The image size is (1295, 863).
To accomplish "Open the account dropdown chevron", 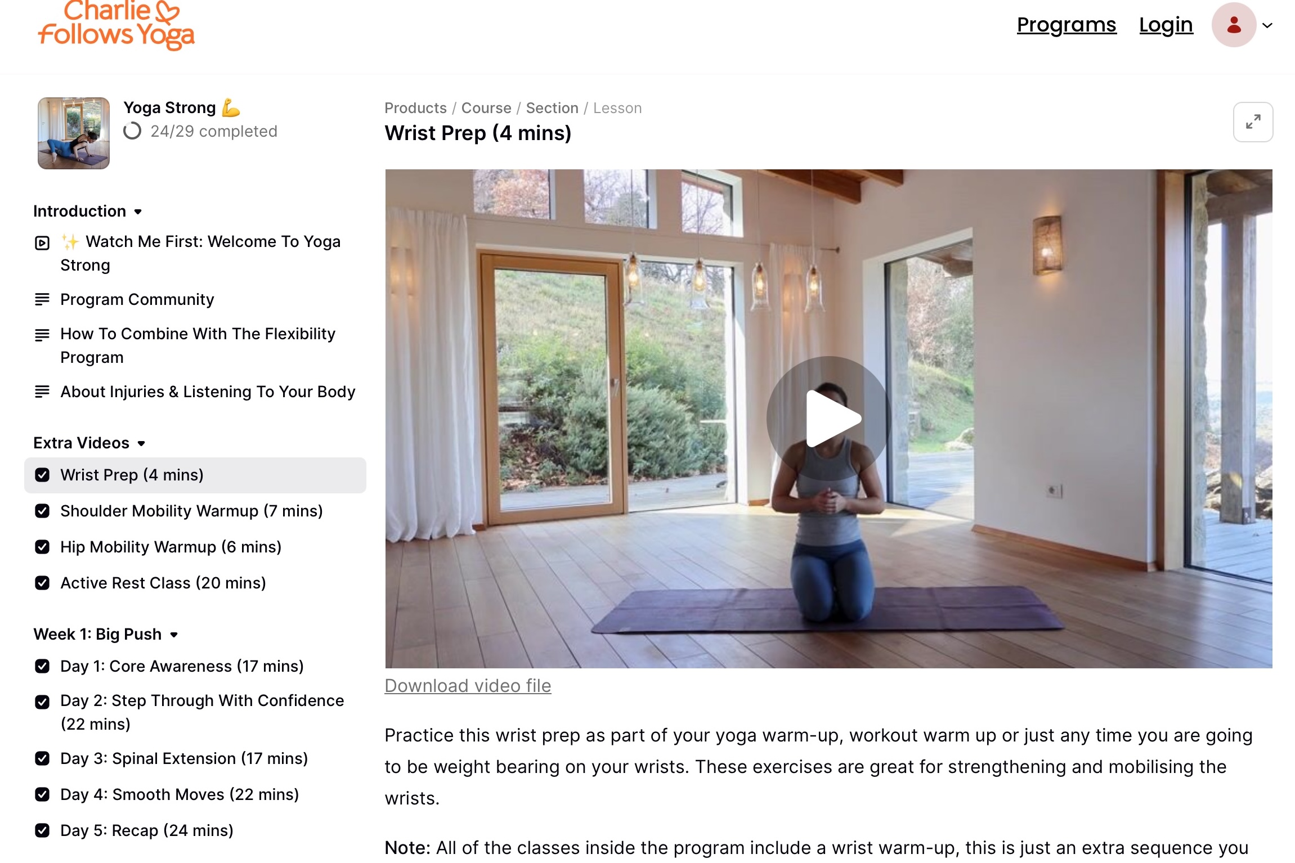I will point(1267,25).
